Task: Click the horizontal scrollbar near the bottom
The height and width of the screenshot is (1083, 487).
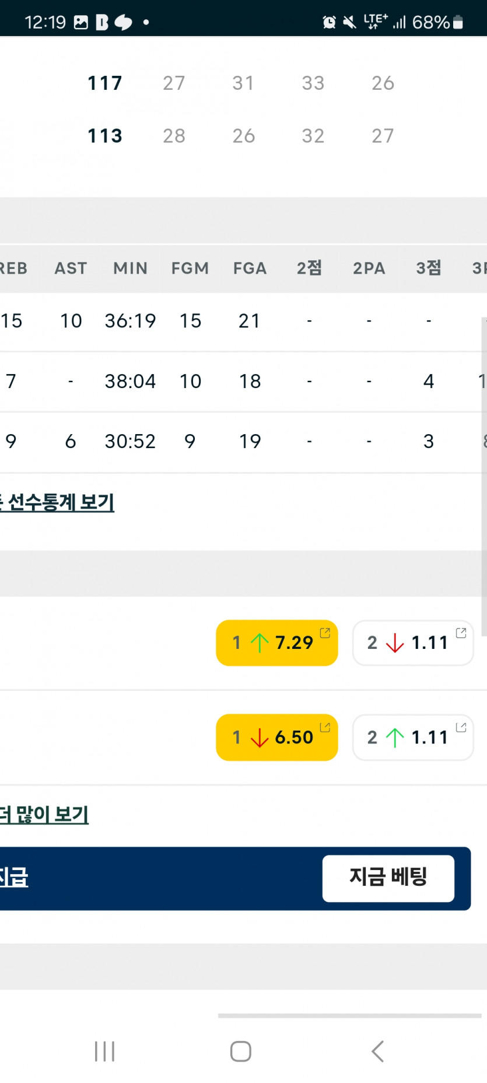Action: point(349,1016)
